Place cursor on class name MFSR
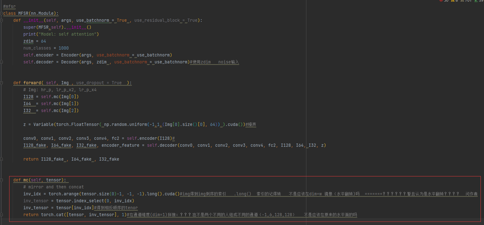 [x=23, y=13]
